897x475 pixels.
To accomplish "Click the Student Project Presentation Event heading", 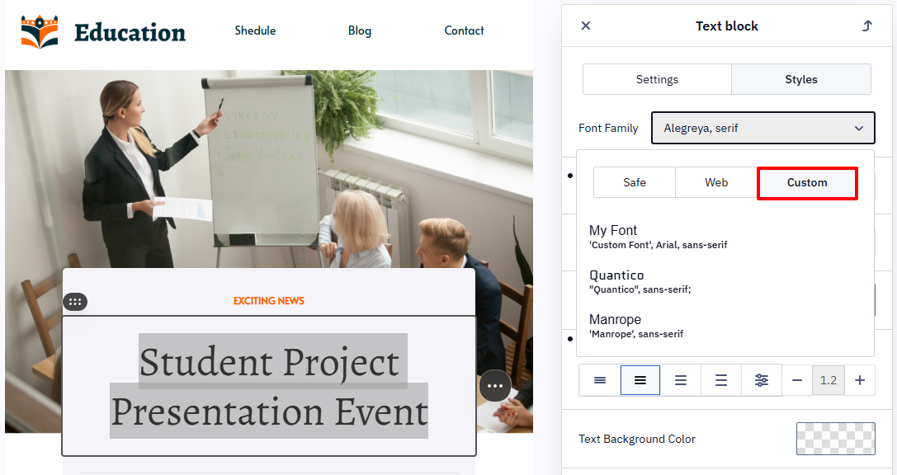I will point(269,386).
